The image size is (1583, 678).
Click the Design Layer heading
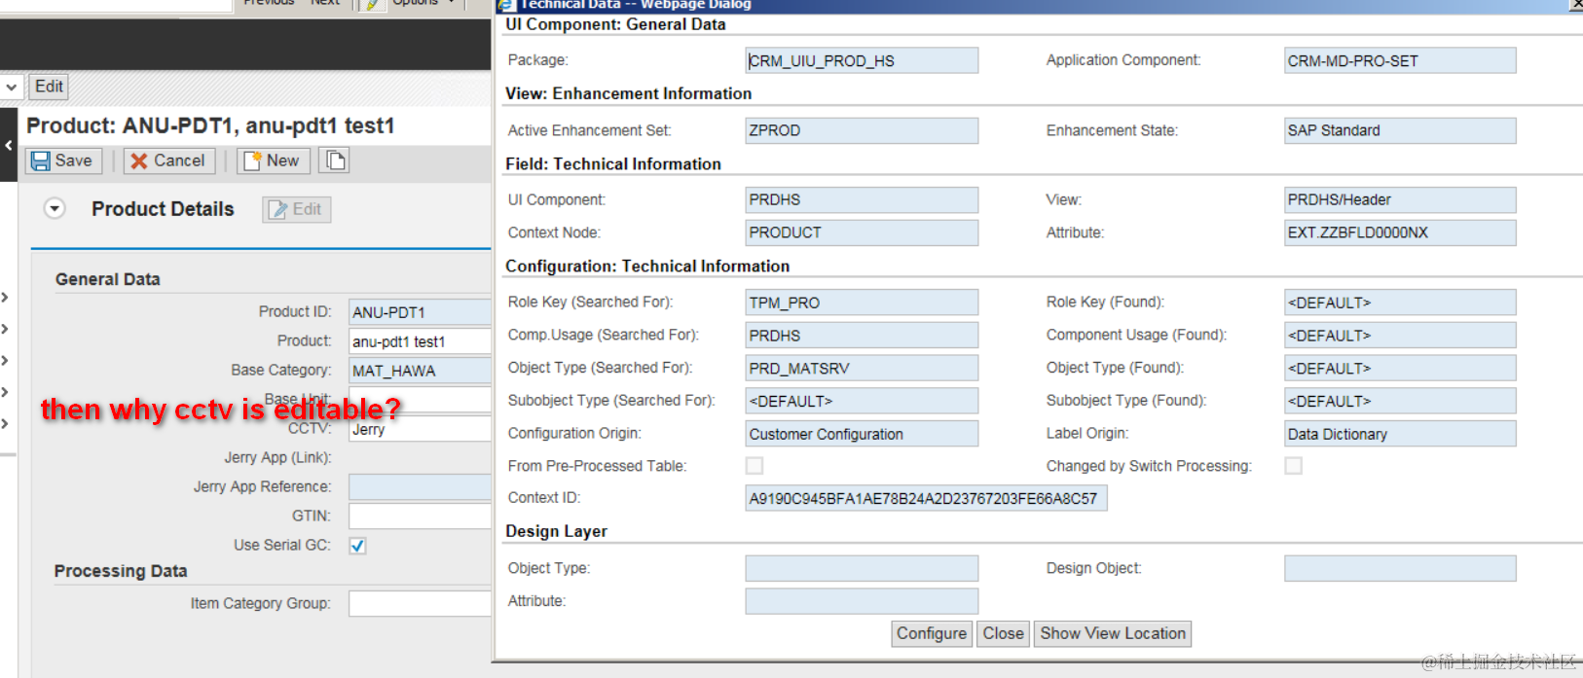556,531
